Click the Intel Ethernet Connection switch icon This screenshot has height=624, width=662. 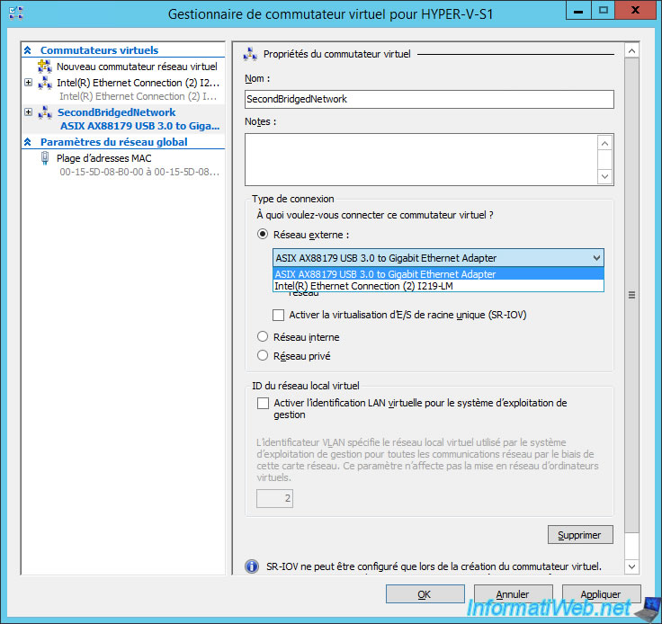pos(45,83)
